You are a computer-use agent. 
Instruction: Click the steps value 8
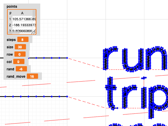point(23,40)
